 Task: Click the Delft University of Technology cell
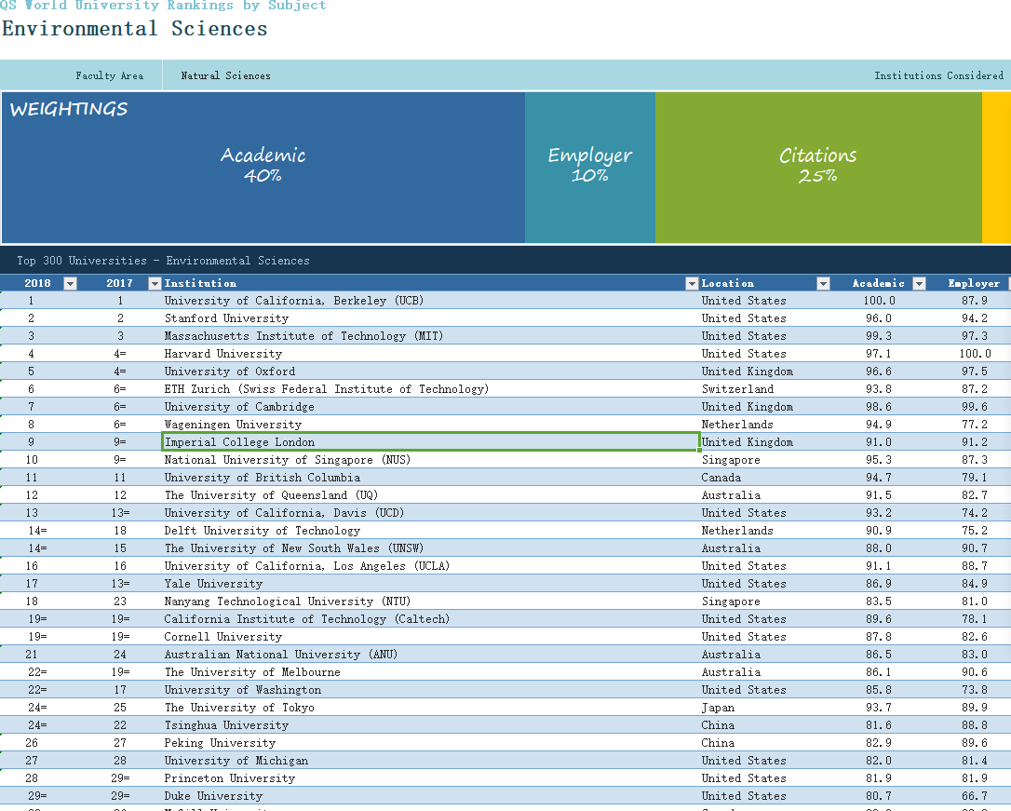(431, 531)
